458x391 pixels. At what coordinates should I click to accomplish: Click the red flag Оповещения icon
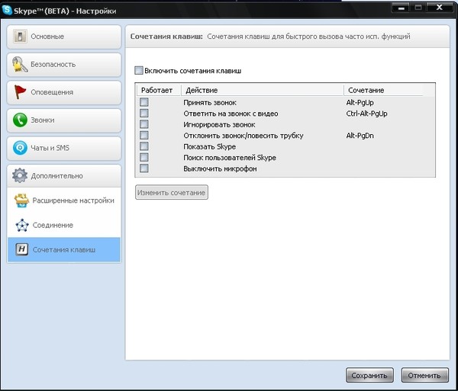(20, 92)
